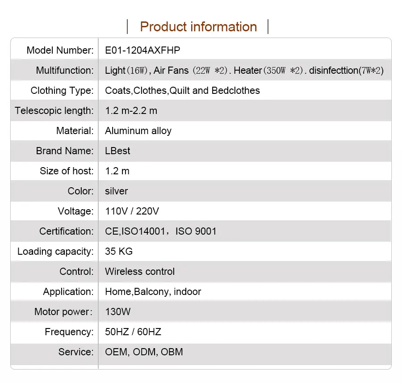Click the Home, Balcony, indoor application value
402x383 pixels.
tap(153, 292)
